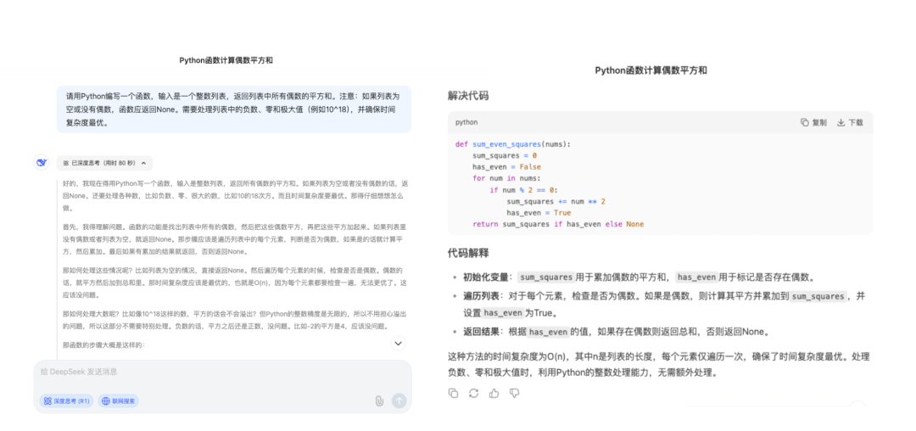
Task: Click the right chat title Python函数计算偶数平方和
Action: pos(651,70)
